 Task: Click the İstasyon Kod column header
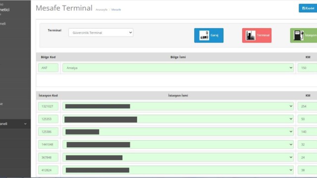48,95
